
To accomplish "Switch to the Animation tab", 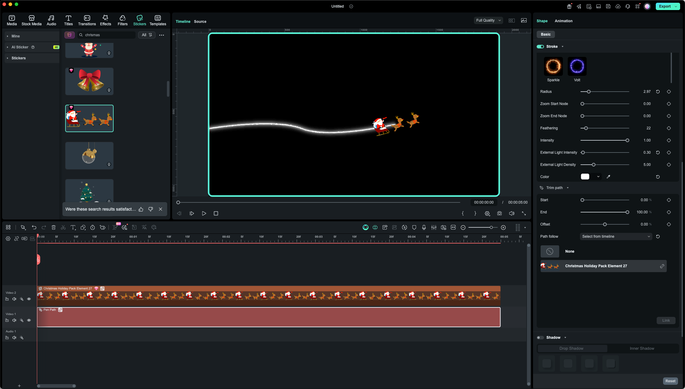I will pyautogui.click(x=563, y=21).
